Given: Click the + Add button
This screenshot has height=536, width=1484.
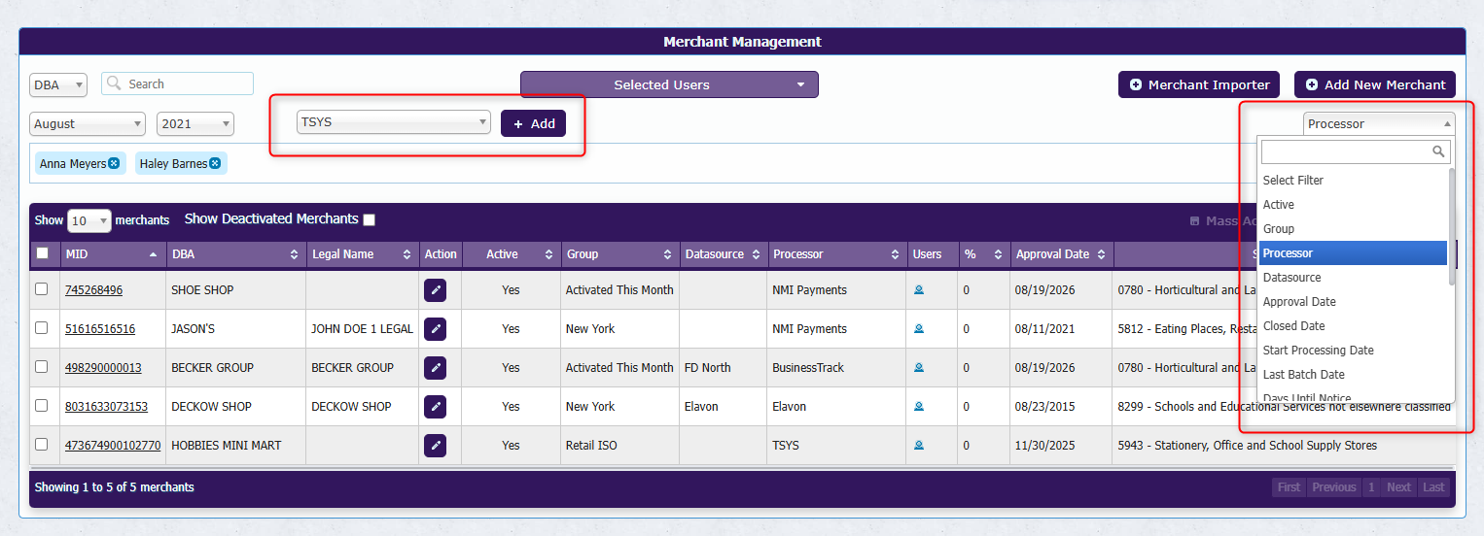Looking at the screenshot, I should pyautogui.click(x=533, y=123).
